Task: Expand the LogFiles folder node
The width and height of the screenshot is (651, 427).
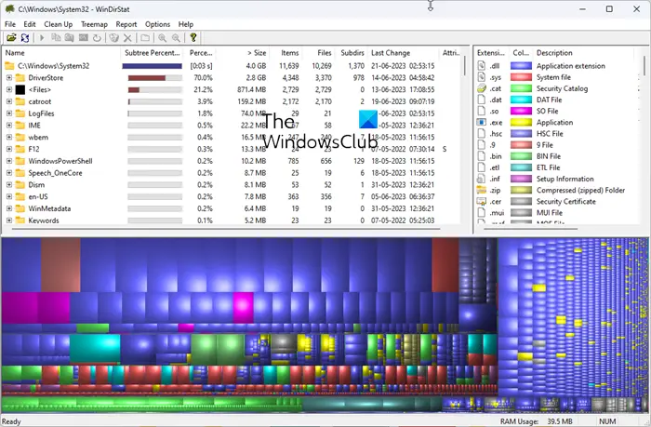Action: 8,113
